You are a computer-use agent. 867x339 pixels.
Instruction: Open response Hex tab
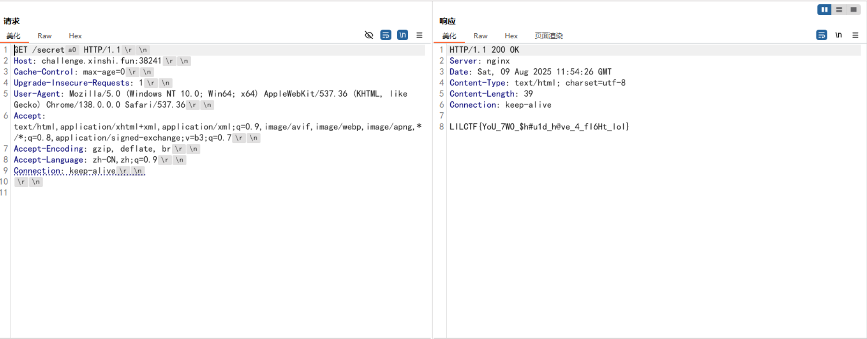511,36
